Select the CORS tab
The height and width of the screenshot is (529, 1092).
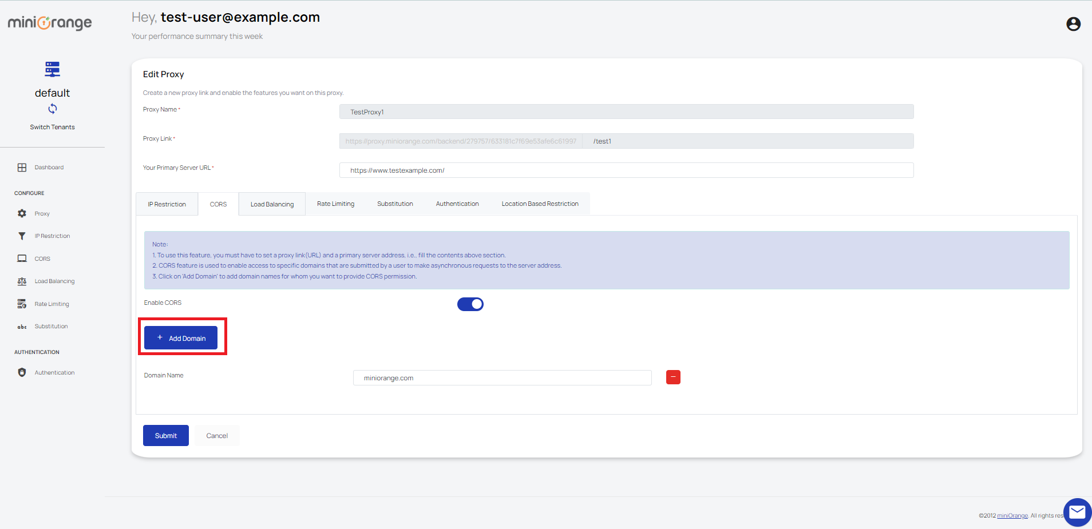point(218,204)
